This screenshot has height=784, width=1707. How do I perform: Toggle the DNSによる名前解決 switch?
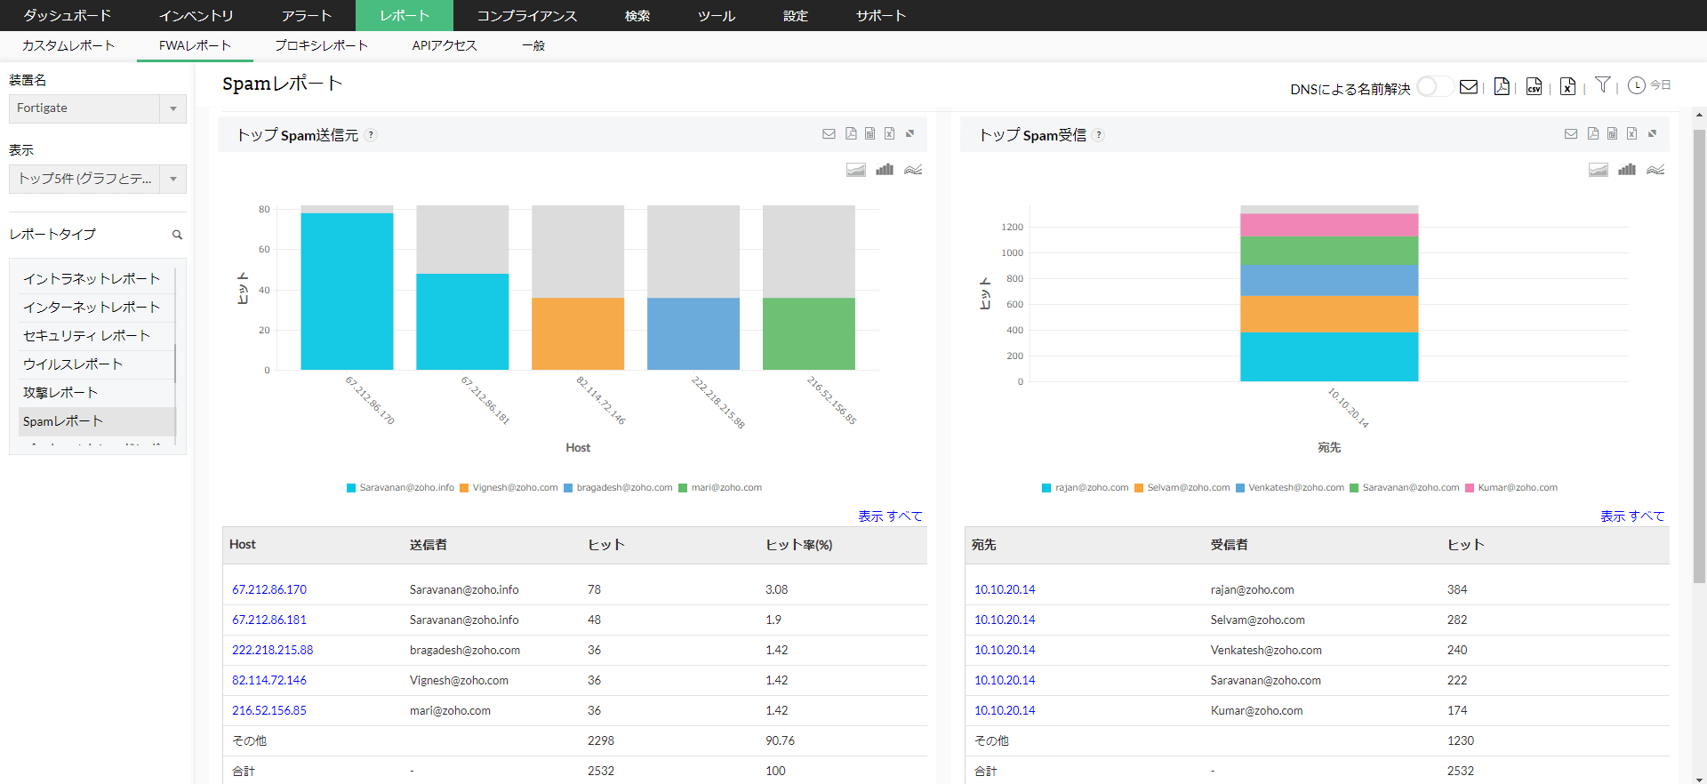click(x=1434, y=87)
